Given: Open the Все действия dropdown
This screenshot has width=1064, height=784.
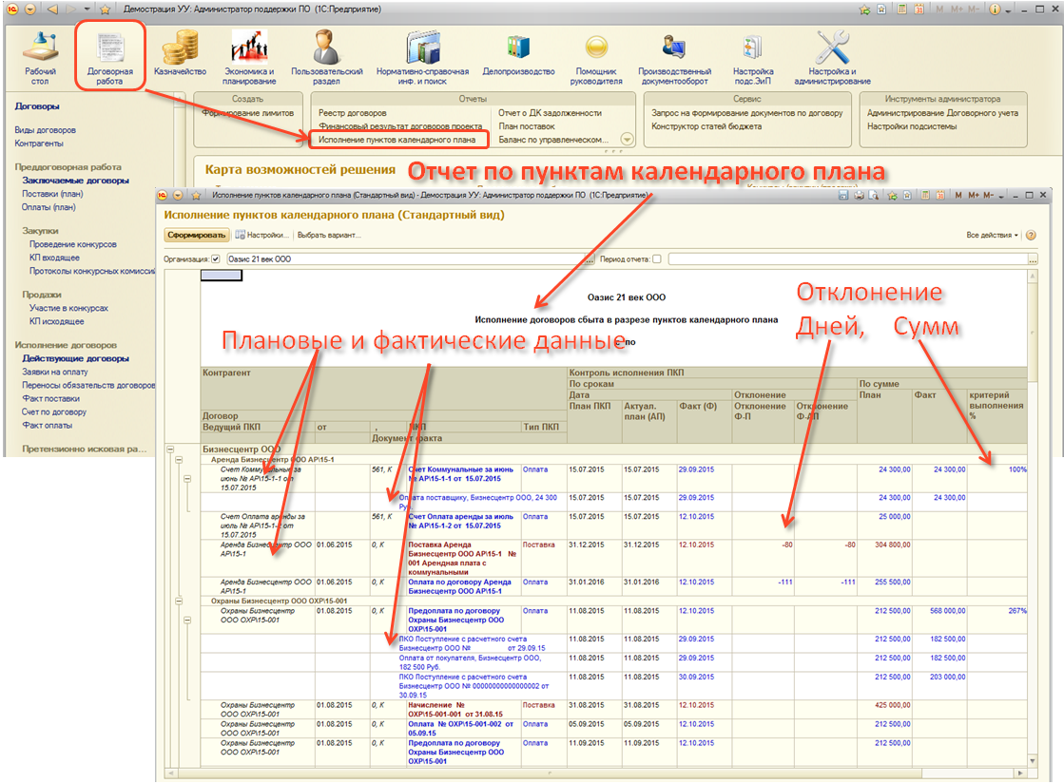Looking at the screenshot, I should (992, 235).
